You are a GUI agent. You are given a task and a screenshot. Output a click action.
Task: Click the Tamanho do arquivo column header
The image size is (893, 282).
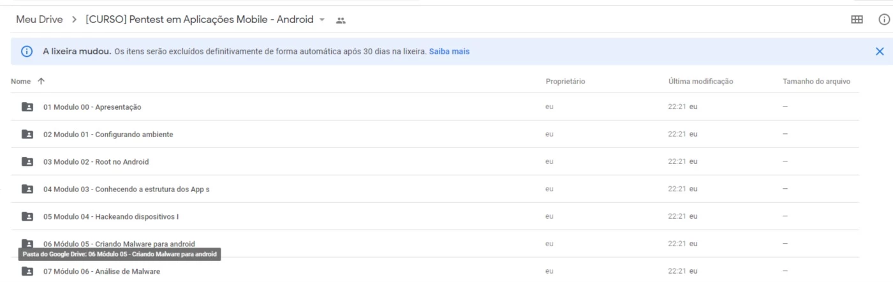click(816, 82)
